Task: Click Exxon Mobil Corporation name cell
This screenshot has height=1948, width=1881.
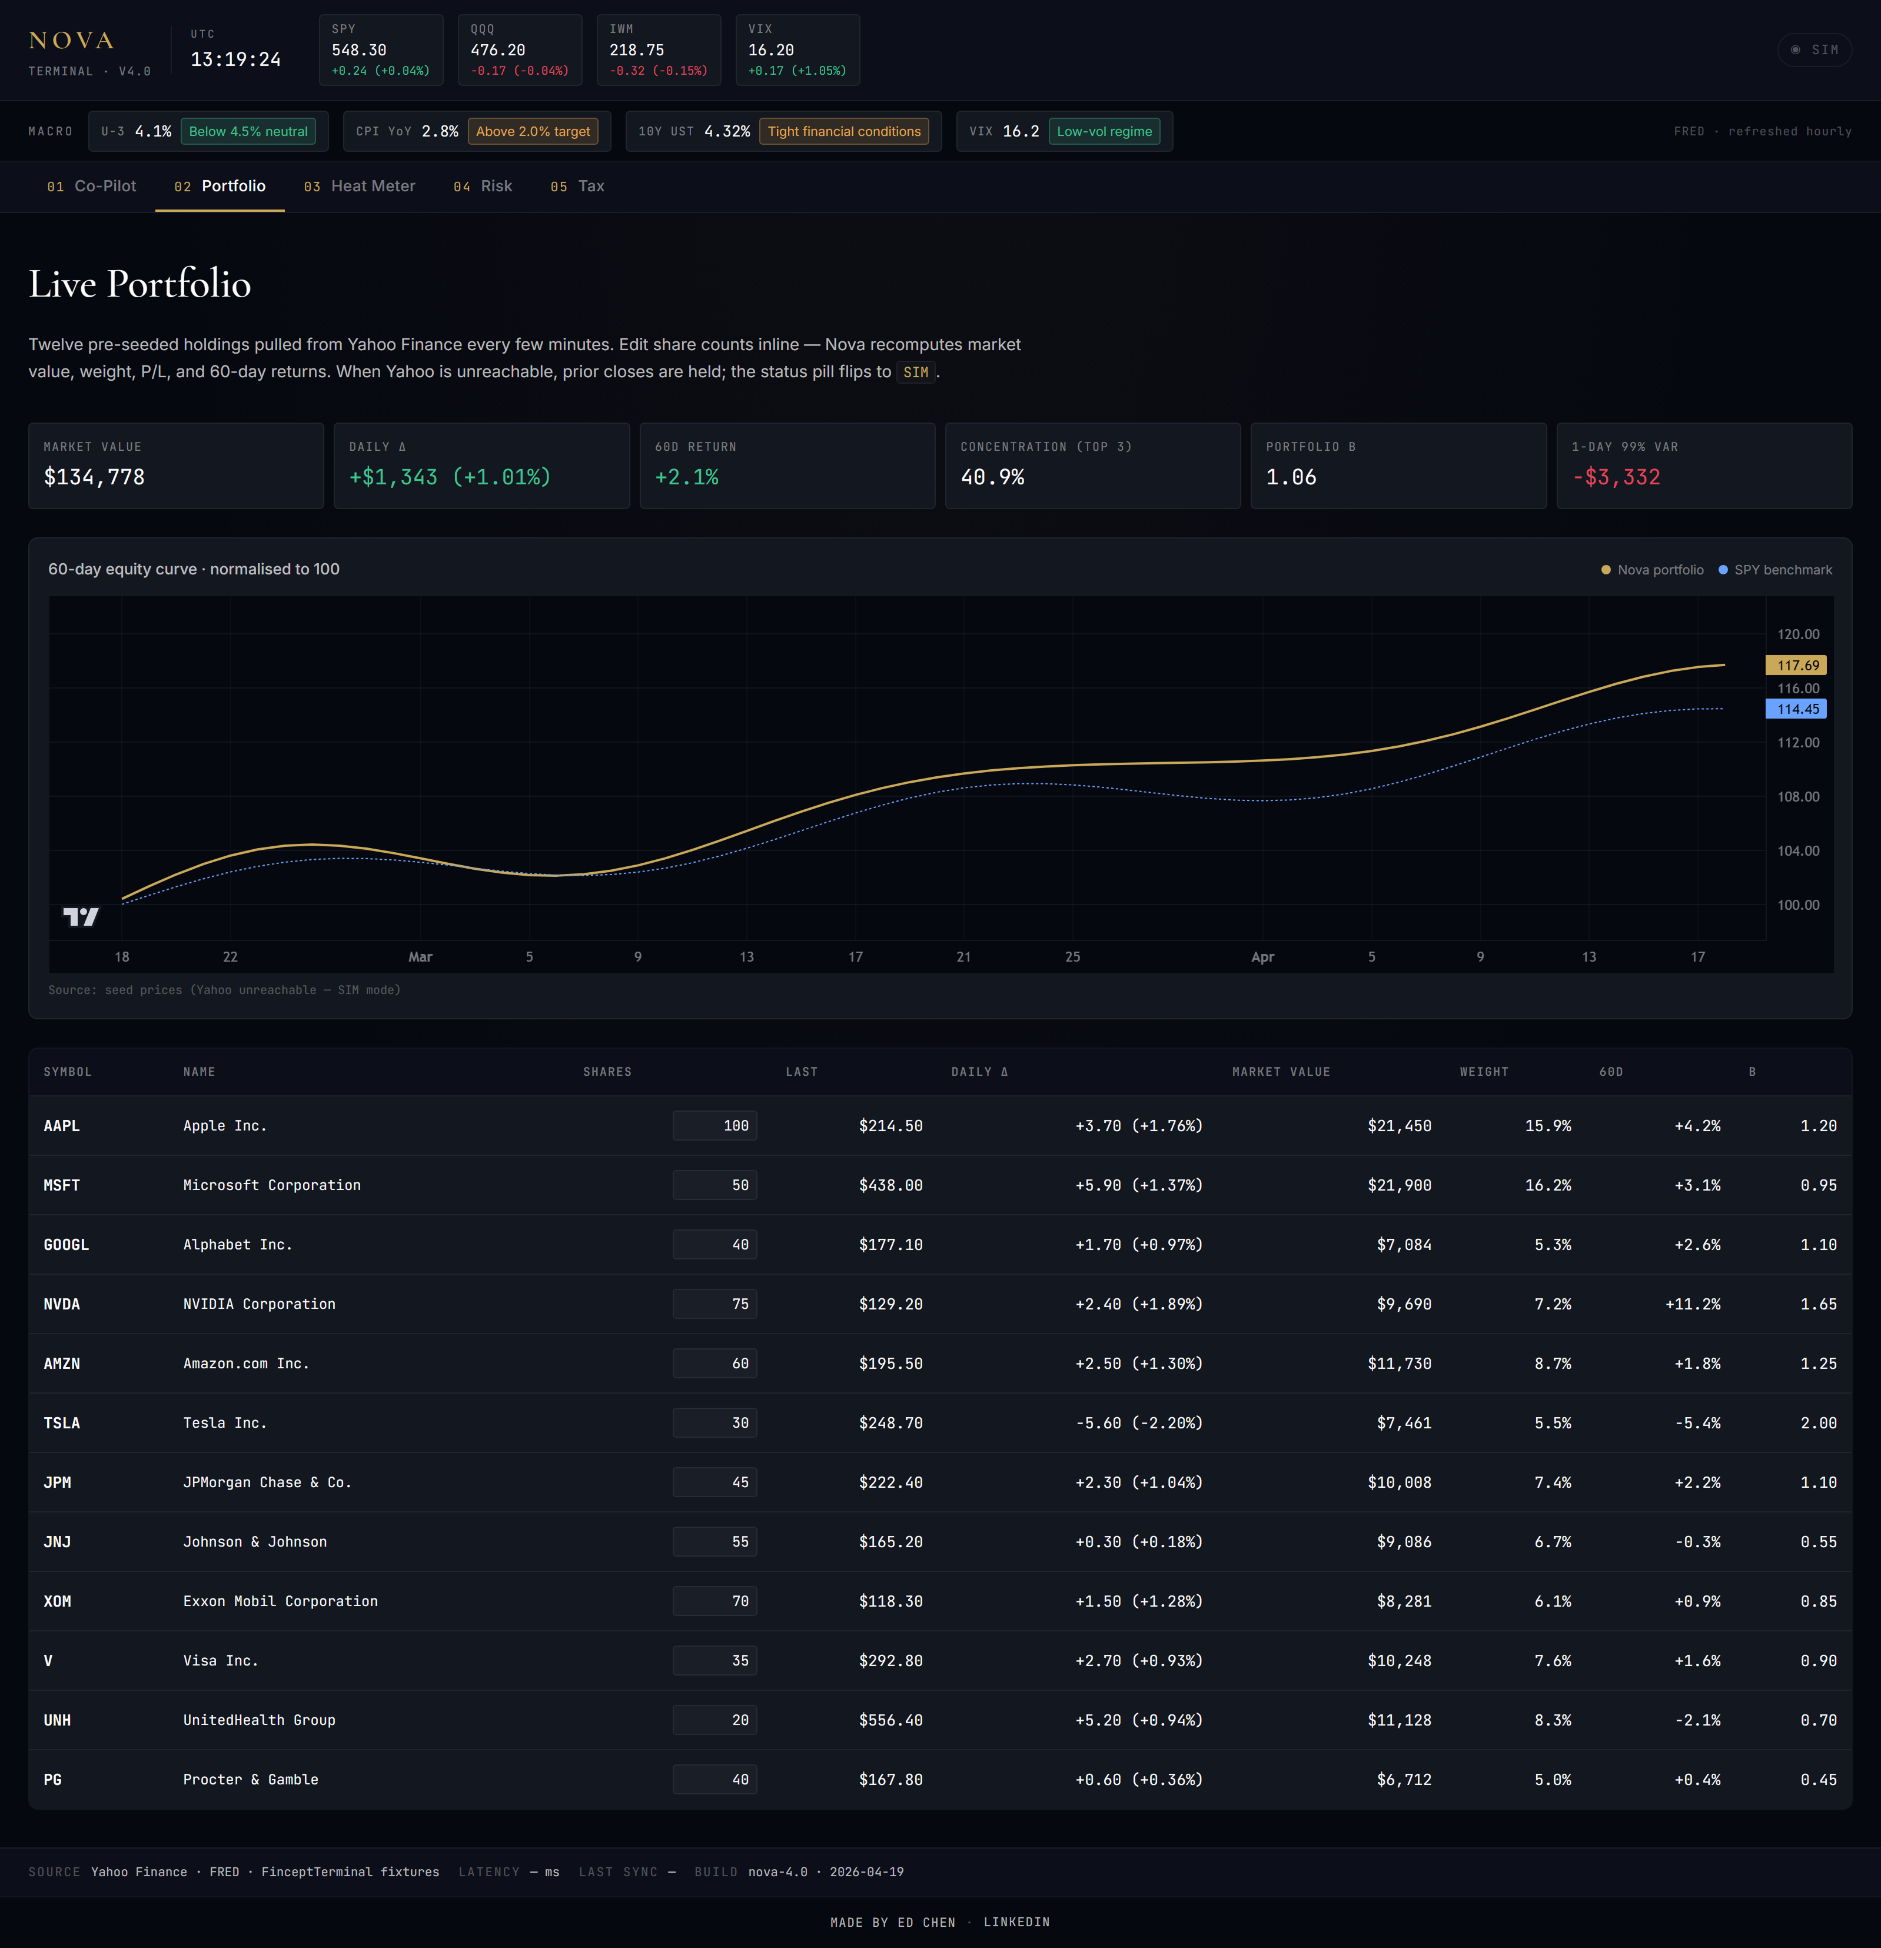Action: (x=280, y=1601)
